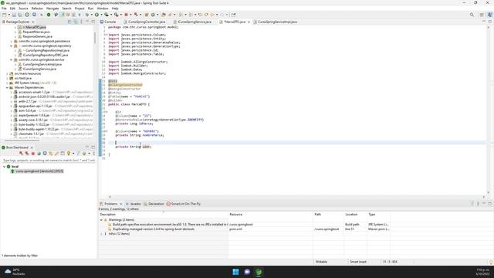Click the red stop icon in Boot Dashboard

click(x=32, y=154)
